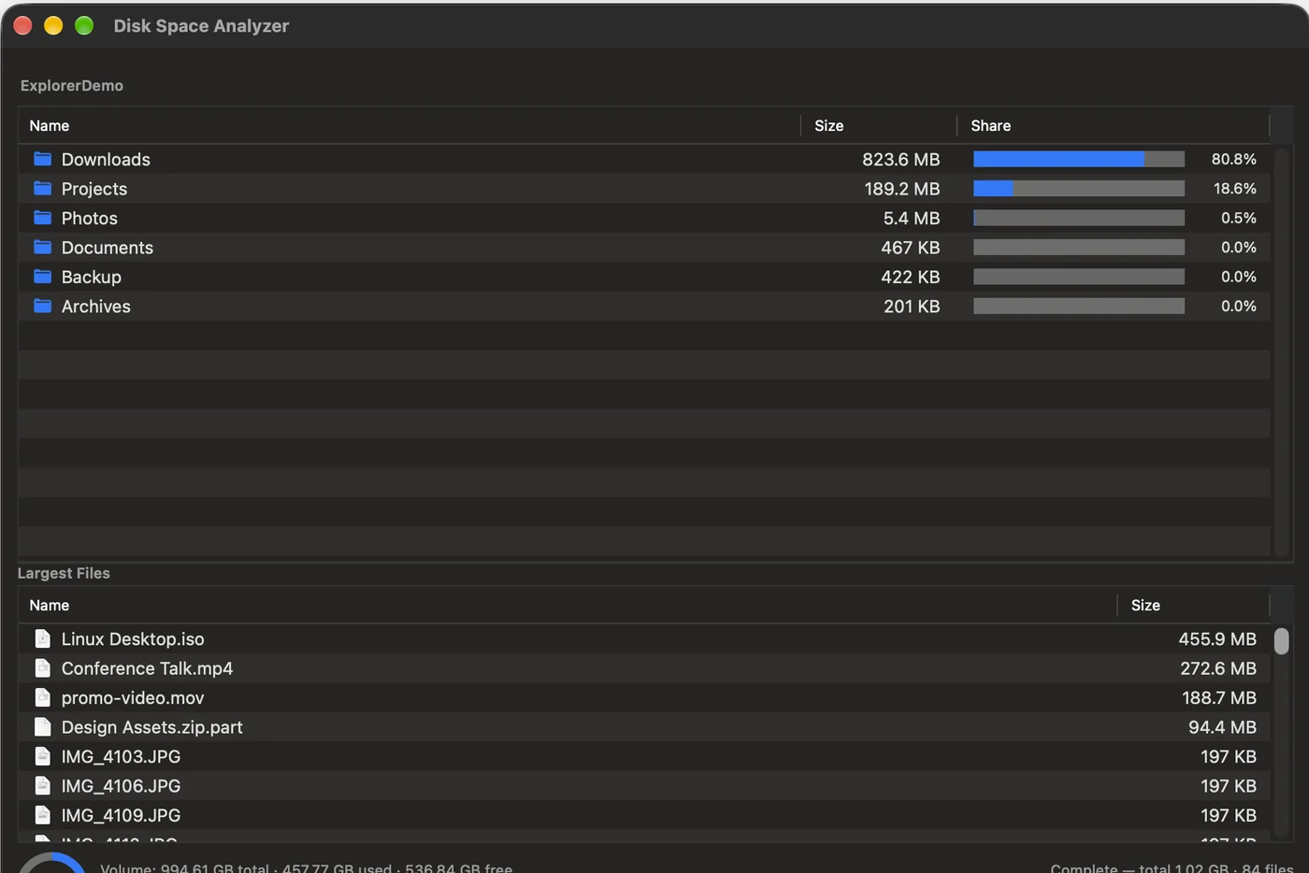Click the 188.7 MB file size
1309x873 pixels.
[1219, 698]
